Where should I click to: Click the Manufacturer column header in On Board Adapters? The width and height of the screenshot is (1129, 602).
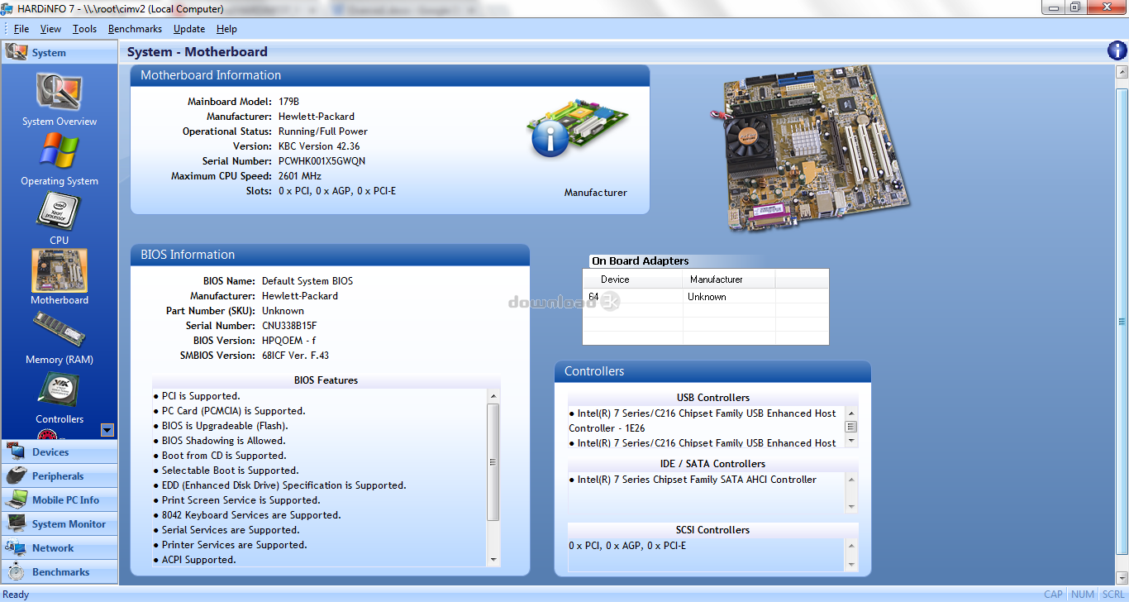pos(729,279)
